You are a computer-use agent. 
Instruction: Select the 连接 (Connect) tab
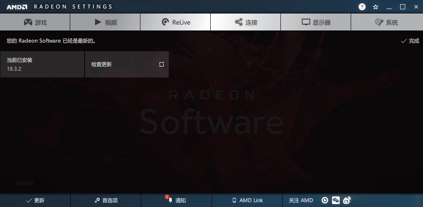(245, 22)
